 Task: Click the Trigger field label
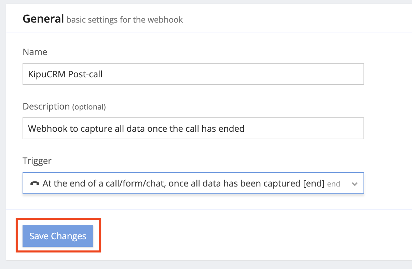coord(37,161)
